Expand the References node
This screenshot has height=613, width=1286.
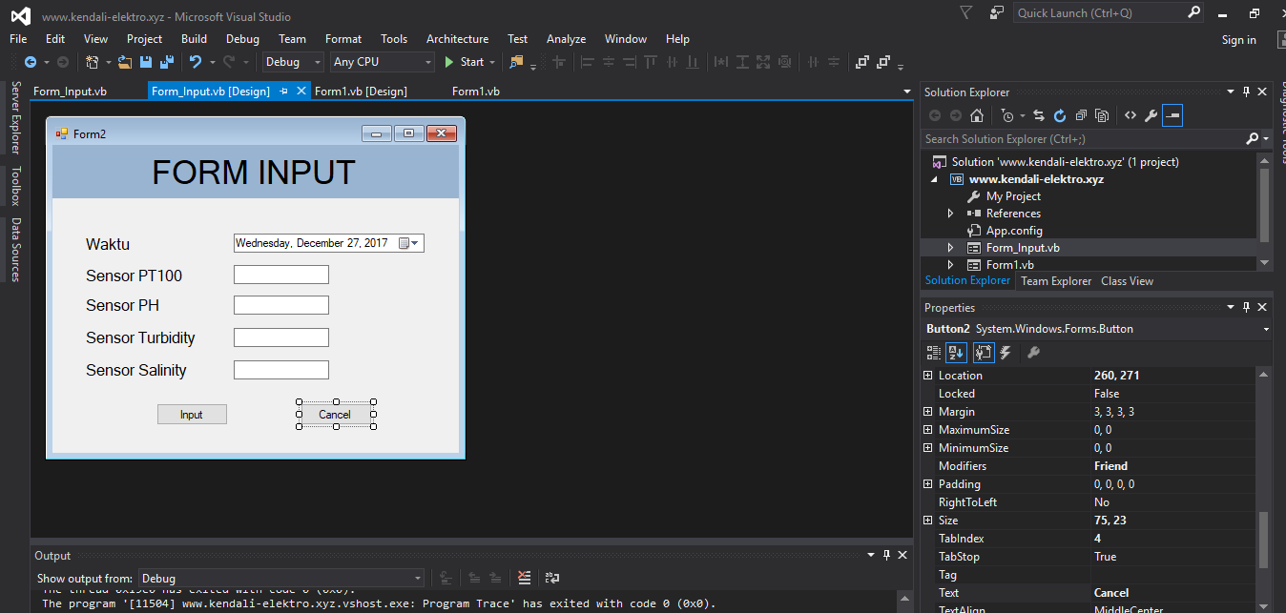[x=950, y=214]
